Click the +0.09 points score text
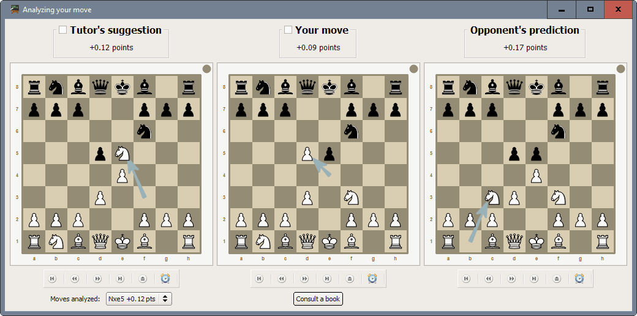This screenshot has height=316, width=637. (318, 48)
